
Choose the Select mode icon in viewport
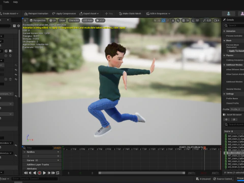tap(155, 20)
